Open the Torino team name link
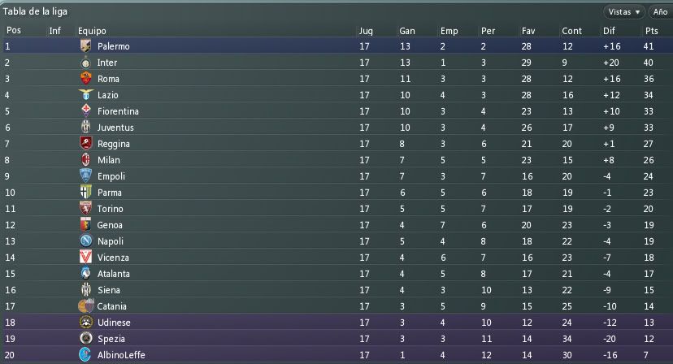 click(x=110, y=209)
